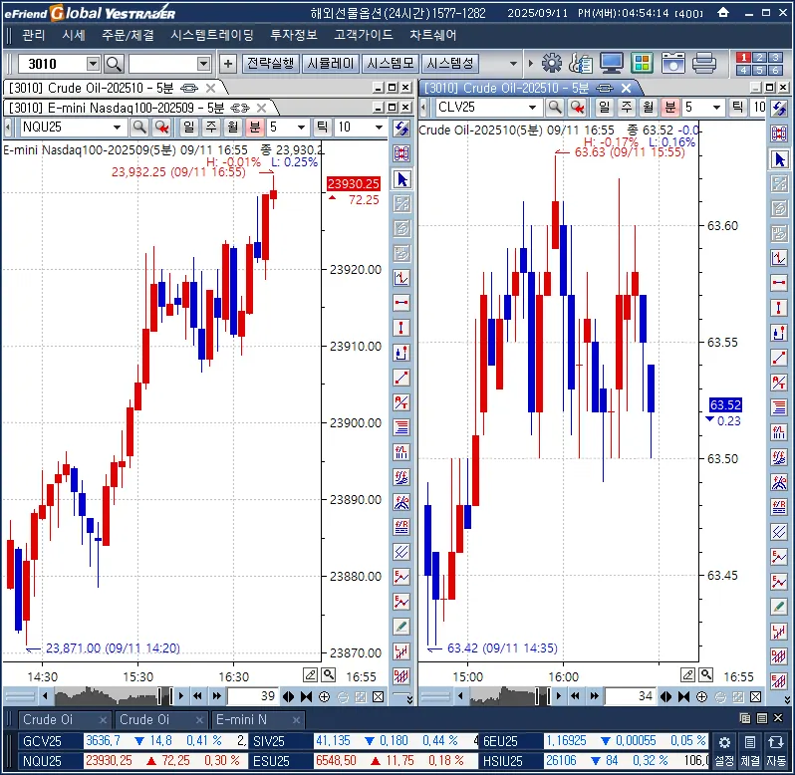Toggle 분 minute period in Crude Oil chart
Screen dimensions: 795x775
[x=670, y=107]
